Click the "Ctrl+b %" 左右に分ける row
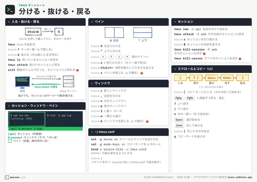The height and width of the screenshot is (182, 257). [x=106, y=46]
